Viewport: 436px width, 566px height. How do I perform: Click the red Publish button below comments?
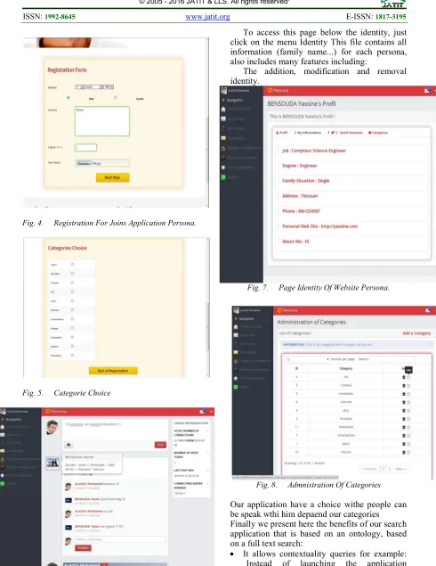click(83, 548)
